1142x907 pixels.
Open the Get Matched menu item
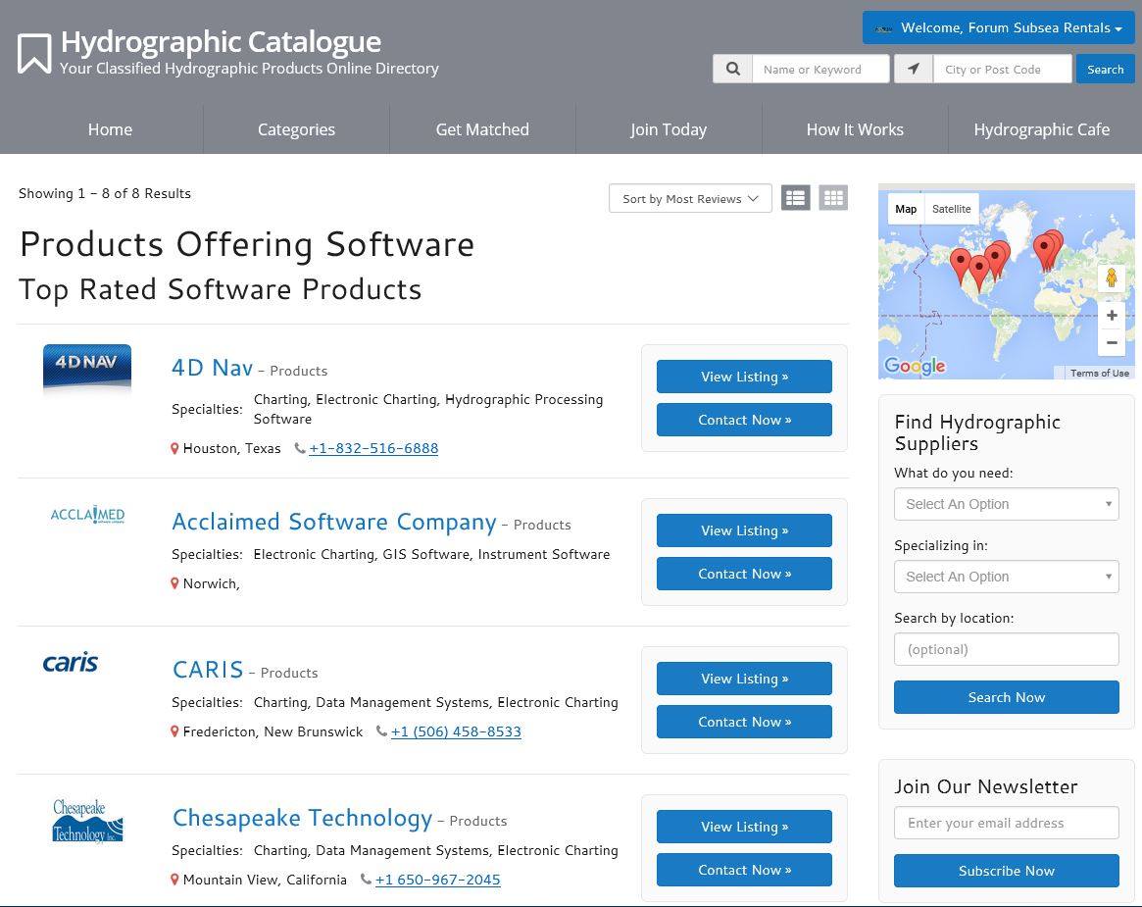[482, 129]
